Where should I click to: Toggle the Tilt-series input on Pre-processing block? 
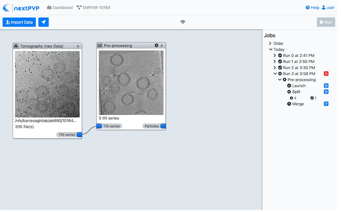pos(99,126)
